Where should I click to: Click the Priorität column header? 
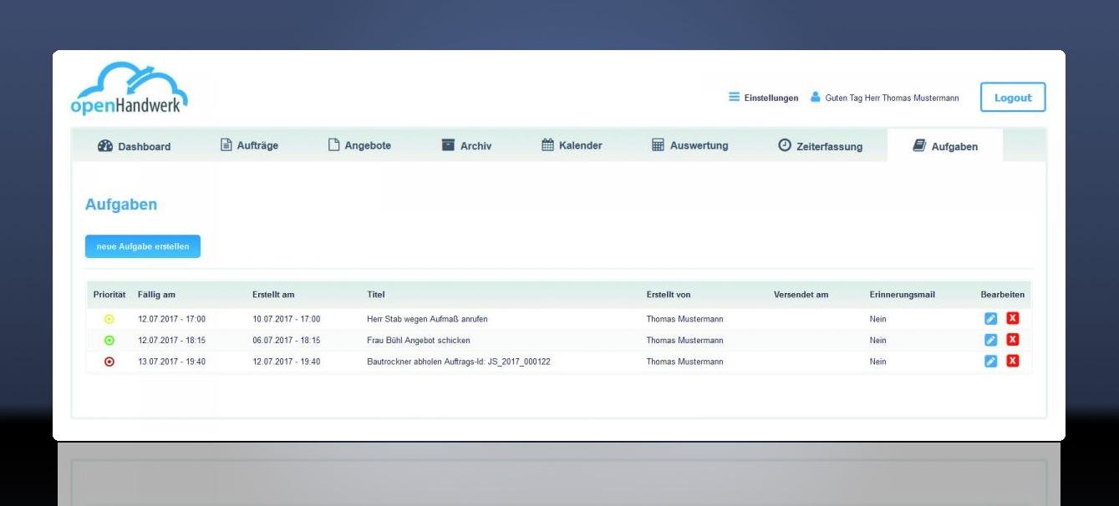pyautogui.click(x=109, y=295)
